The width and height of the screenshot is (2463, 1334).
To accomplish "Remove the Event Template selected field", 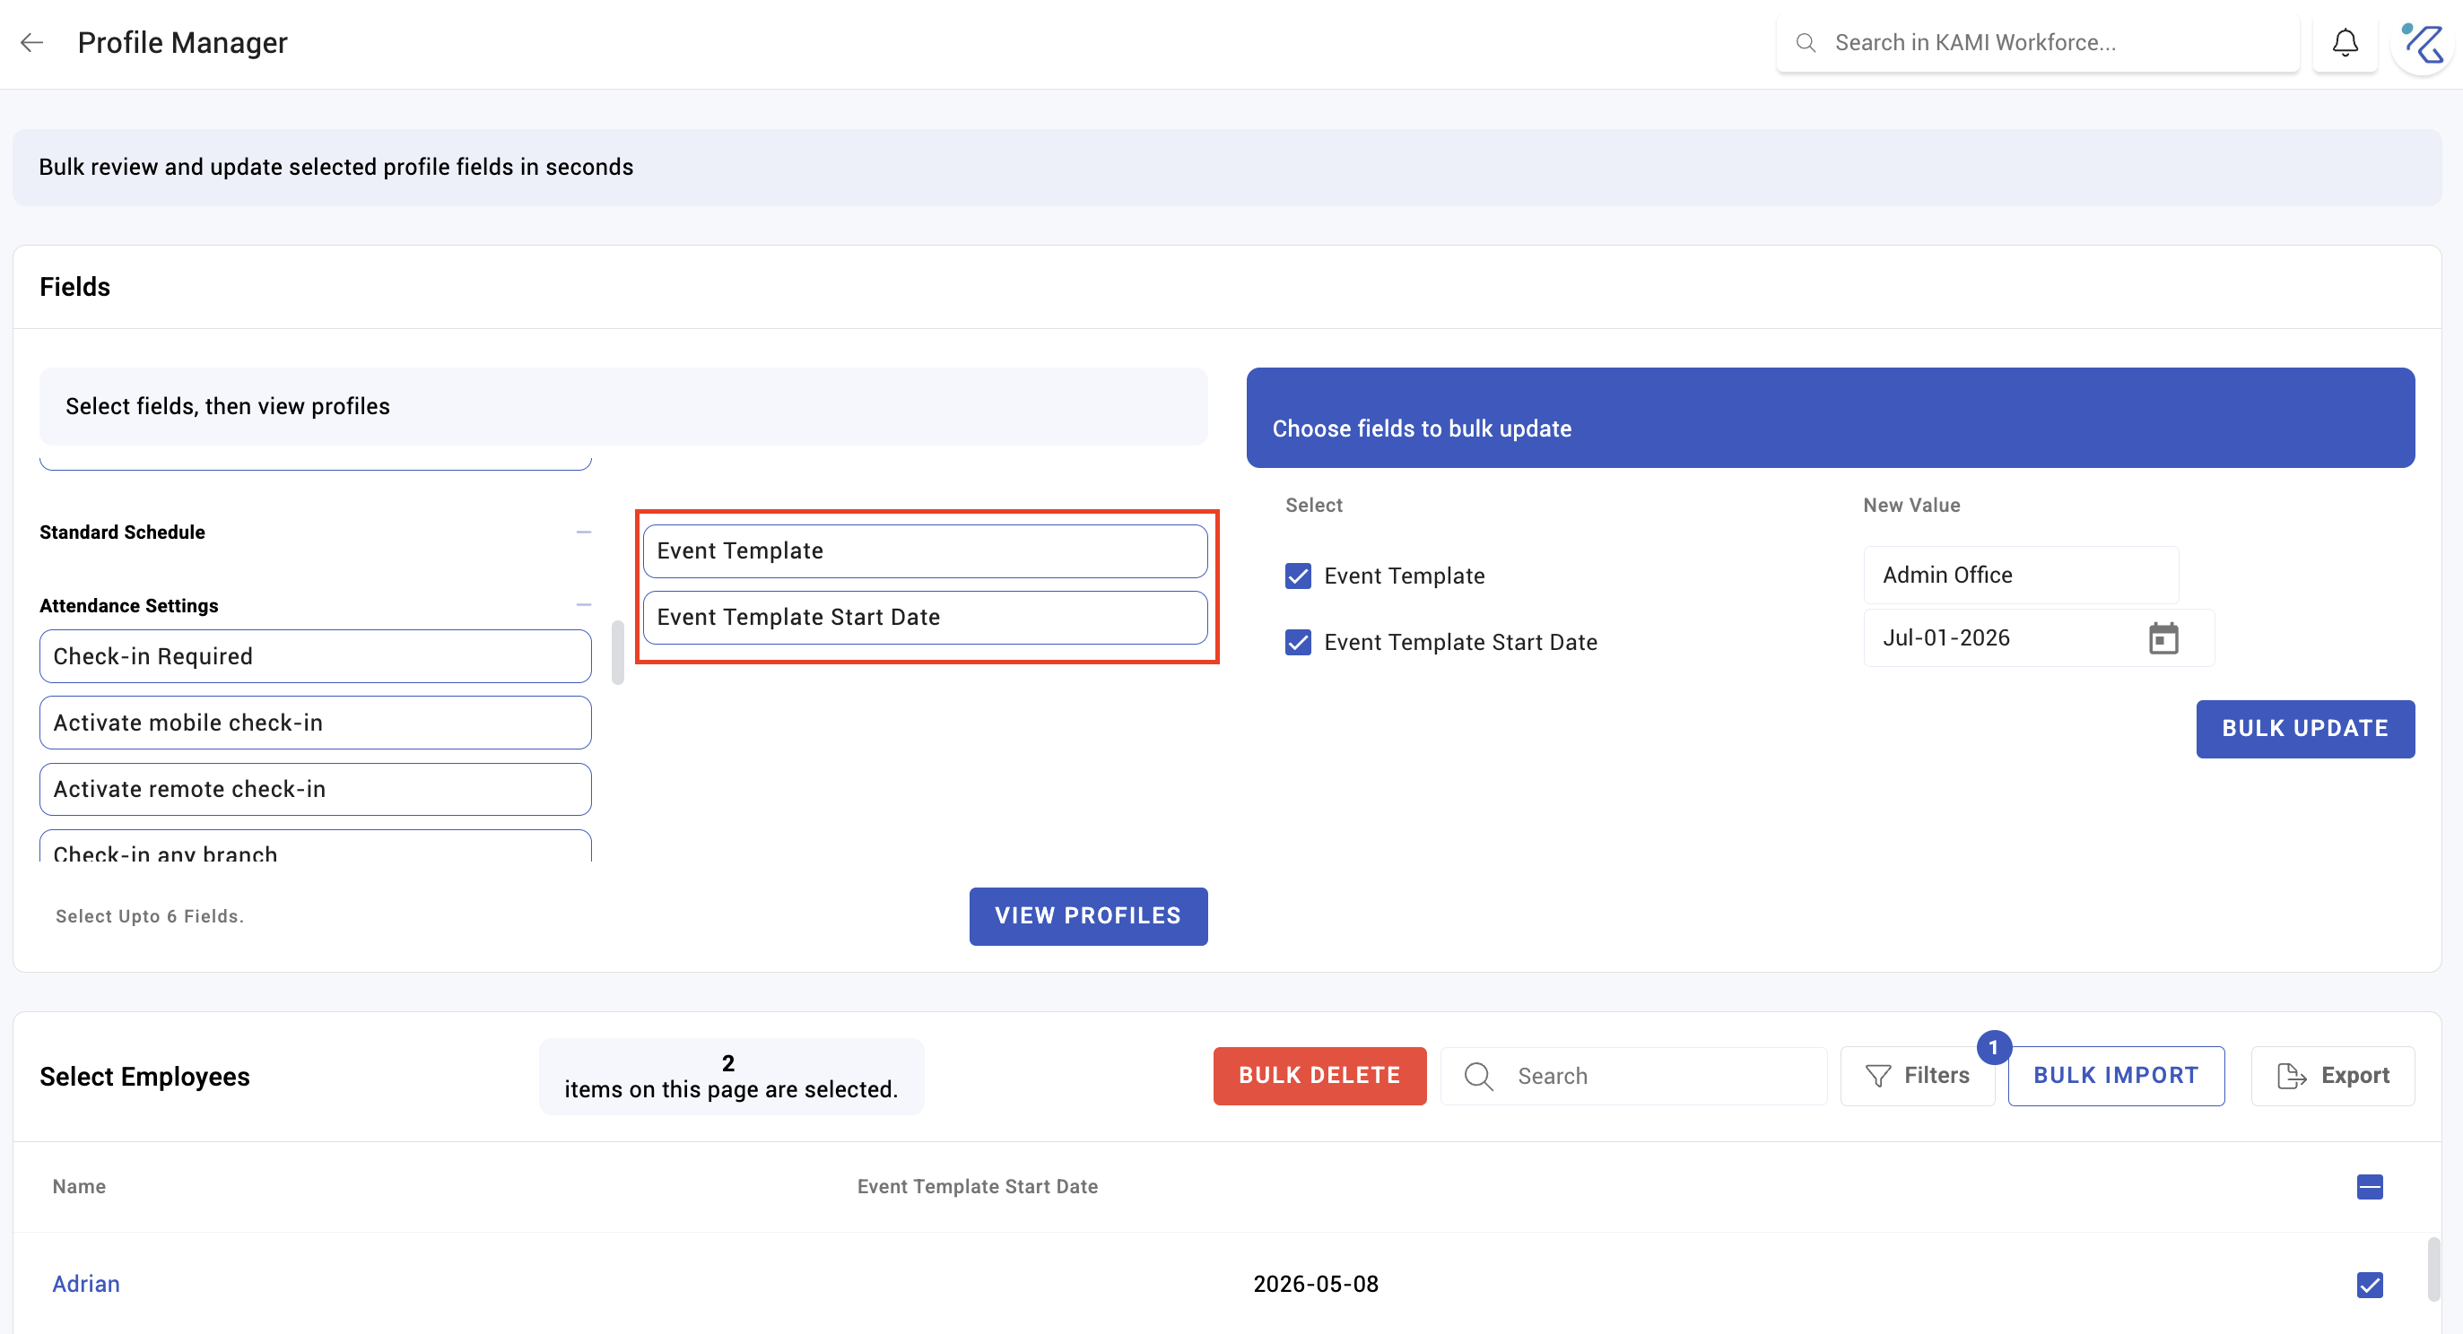I will (925, 551).
